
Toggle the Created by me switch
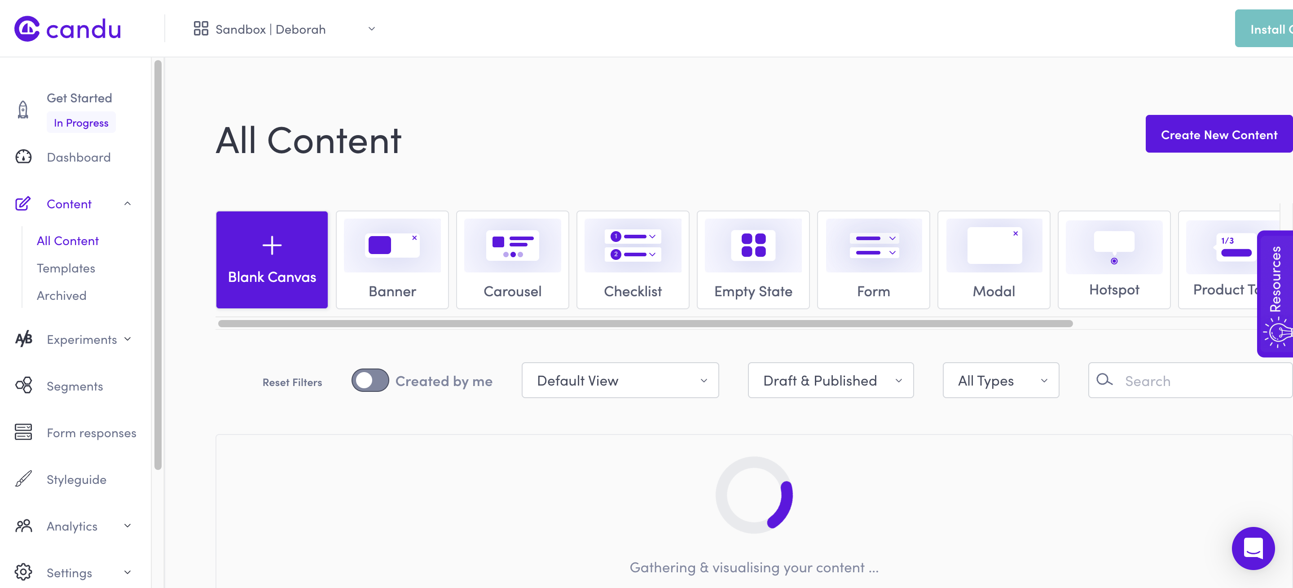tap(370, 381)
